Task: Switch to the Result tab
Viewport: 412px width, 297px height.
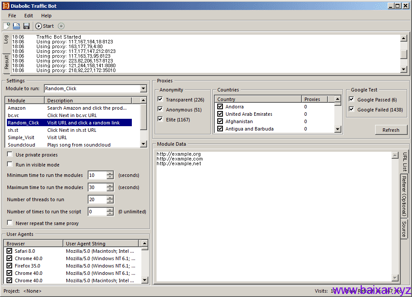Action: (6, 61)
